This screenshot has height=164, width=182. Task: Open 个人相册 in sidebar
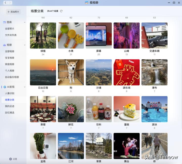pos(10,71)
